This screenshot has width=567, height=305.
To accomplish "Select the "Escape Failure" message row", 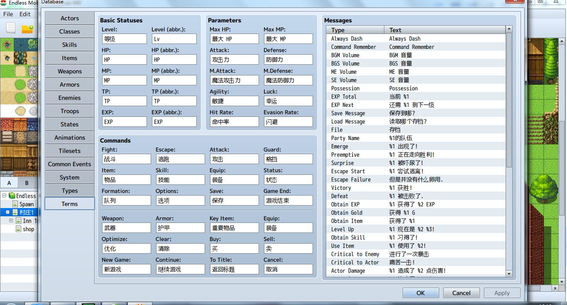I will [416, 179].
